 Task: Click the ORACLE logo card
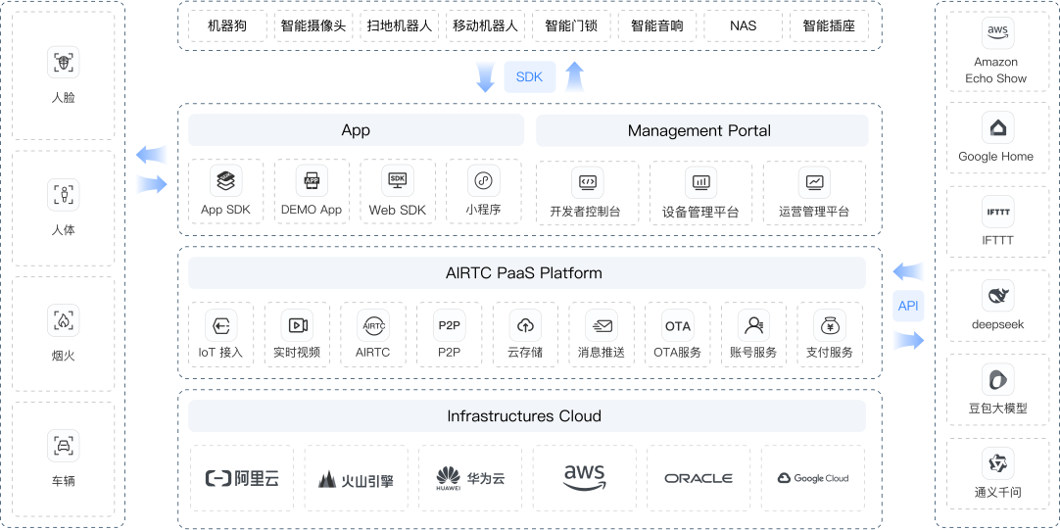699,478
